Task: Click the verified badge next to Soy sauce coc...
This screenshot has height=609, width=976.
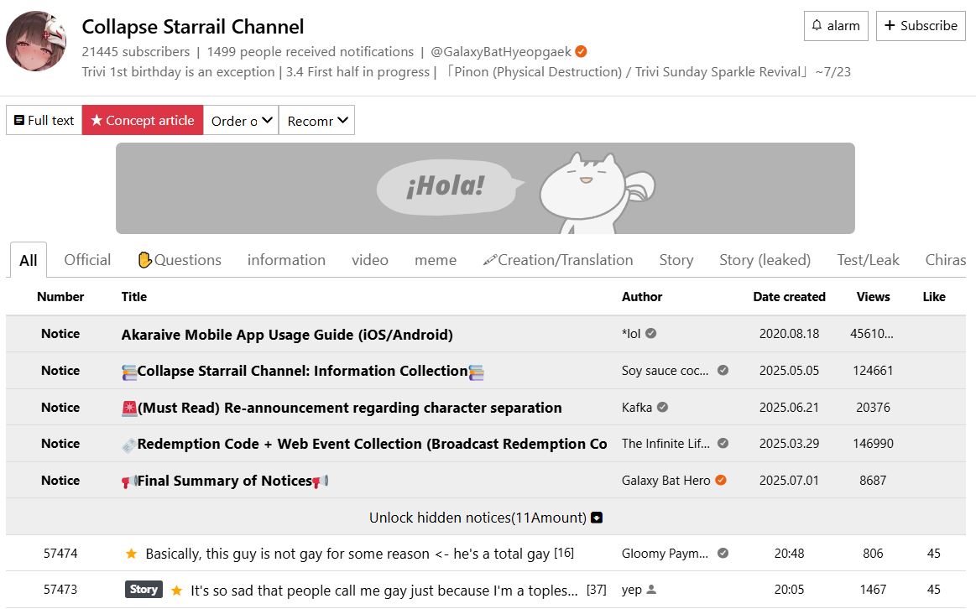Action: [723, 370]
